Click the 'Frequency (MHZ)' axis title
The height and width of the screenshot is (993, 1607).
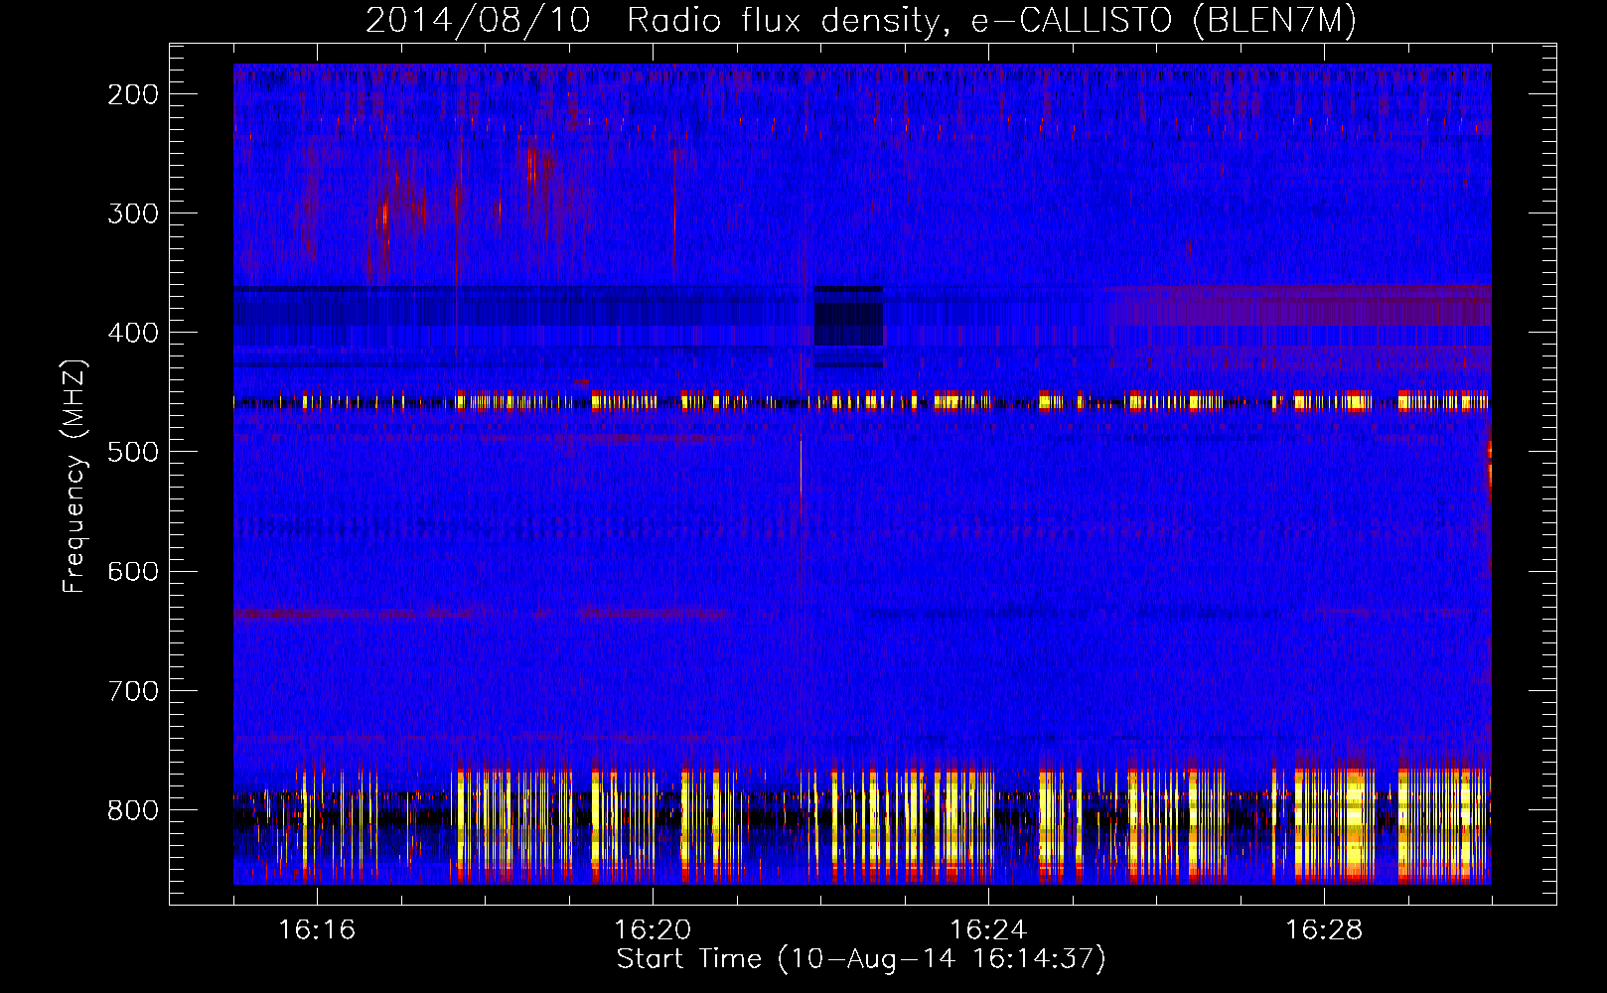coord(75,476)
